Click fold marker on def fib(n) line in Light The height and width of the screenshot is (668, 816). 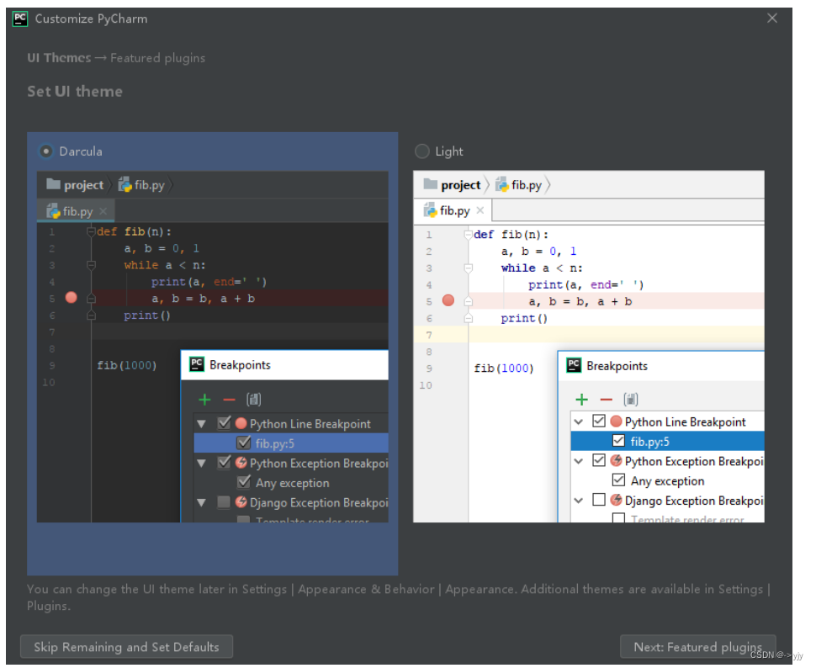(x=469, y=234)
